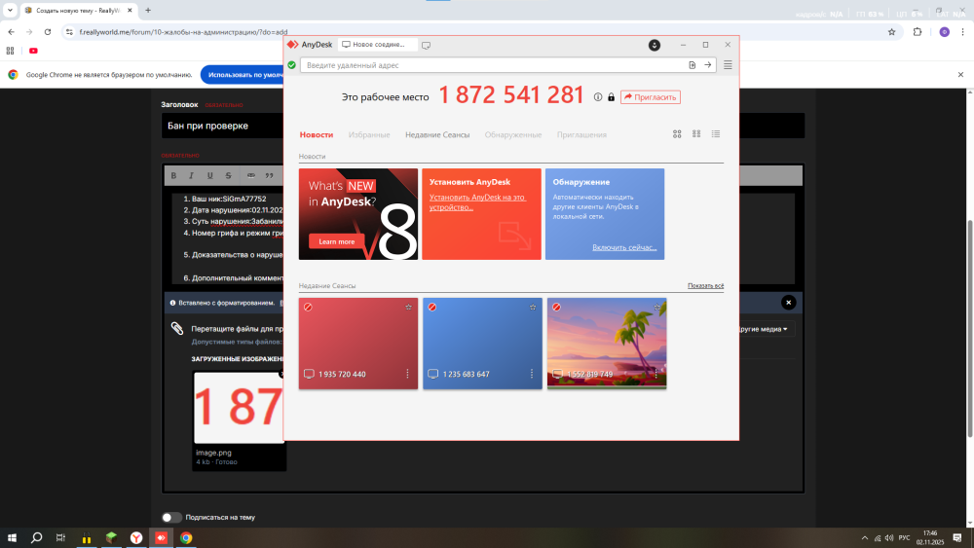Open Chrome apps grid in bookmarks bar
Screen dimensions: 974x548
(10, 51)
